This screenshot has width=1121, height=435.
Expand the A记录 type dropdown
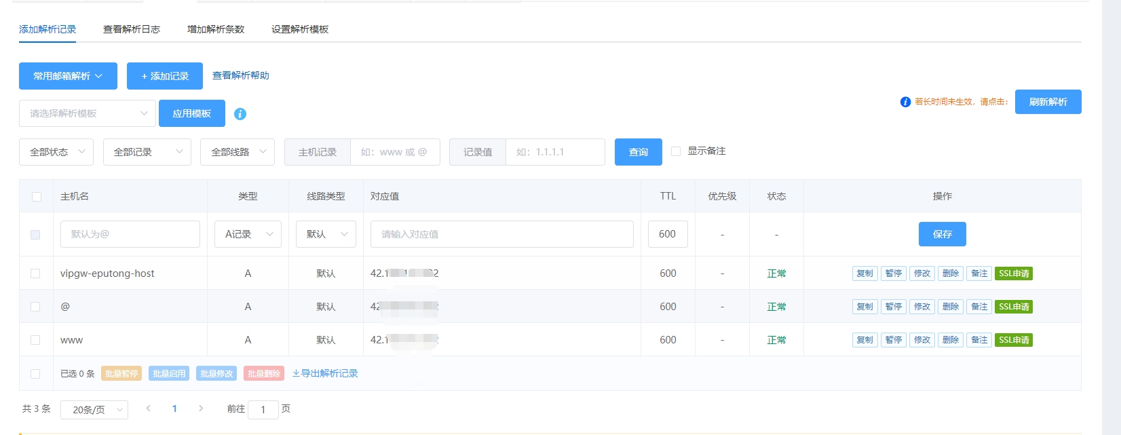(248, 234)
